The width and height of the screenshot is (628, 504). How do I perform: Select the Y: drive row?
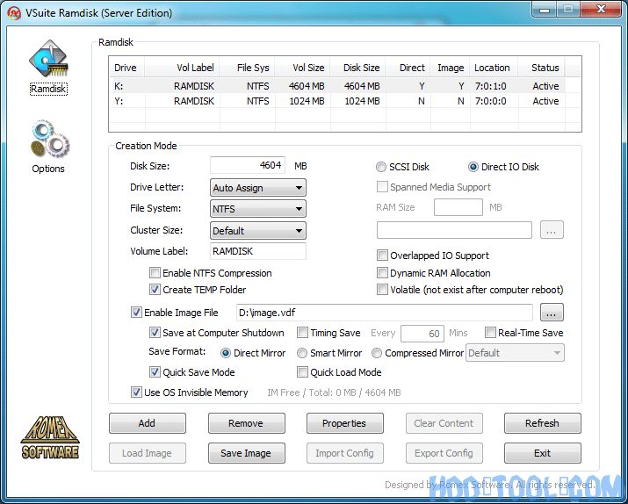(337, 101)
